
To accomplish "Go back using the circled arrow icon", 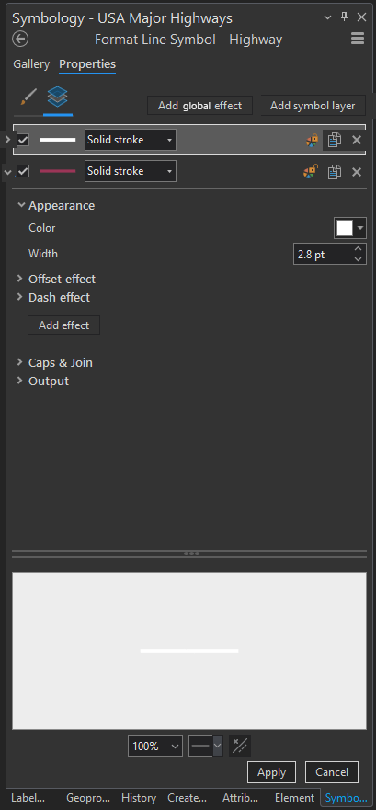I will point(20,40).
